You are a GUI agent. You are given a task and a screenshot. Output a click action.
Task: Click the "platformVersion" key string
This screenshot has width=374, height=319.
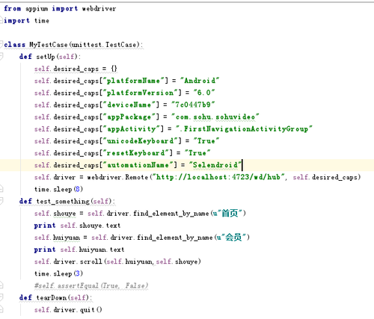click(x=141, y=93)
